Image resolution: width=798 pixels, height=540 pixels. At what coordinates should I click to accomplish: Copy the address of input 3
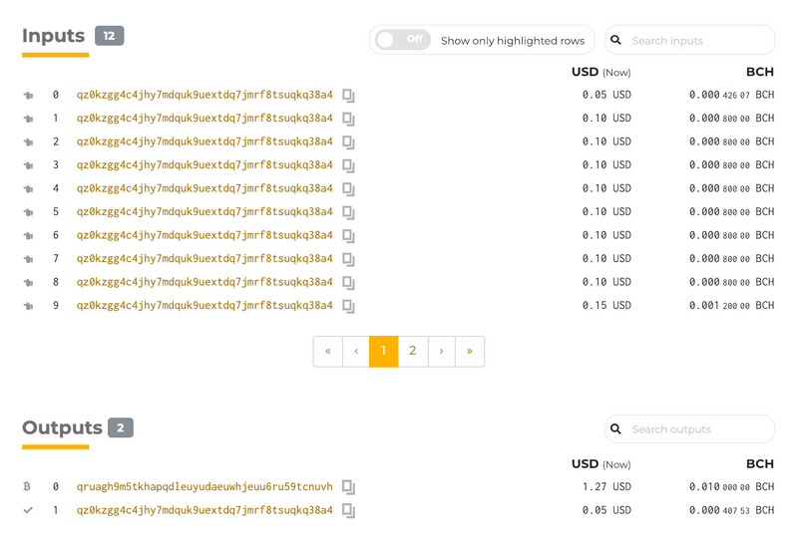tap(348, 165)
